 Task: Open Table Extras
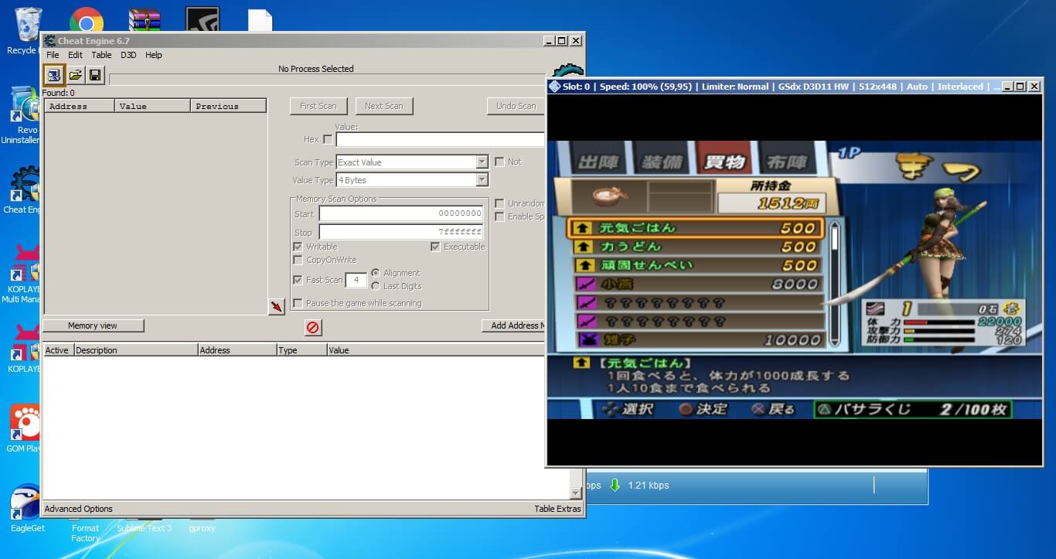pos(557,509)
